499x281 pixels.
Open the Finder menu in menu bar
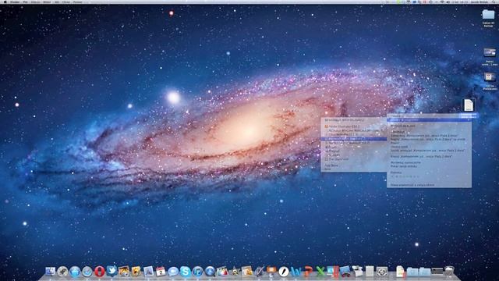point(15,2)
